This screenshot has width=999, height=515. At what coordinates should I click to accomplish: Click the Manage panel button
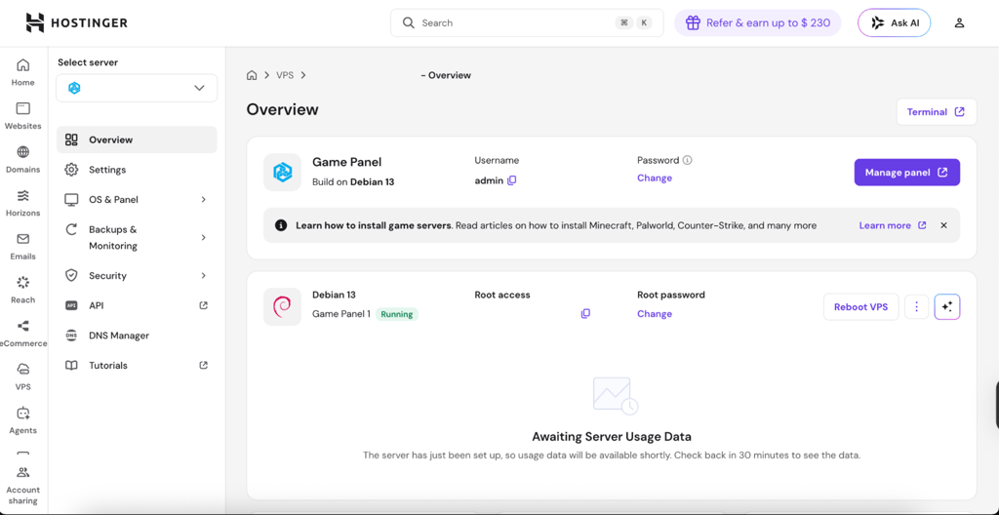coord(906,172)
